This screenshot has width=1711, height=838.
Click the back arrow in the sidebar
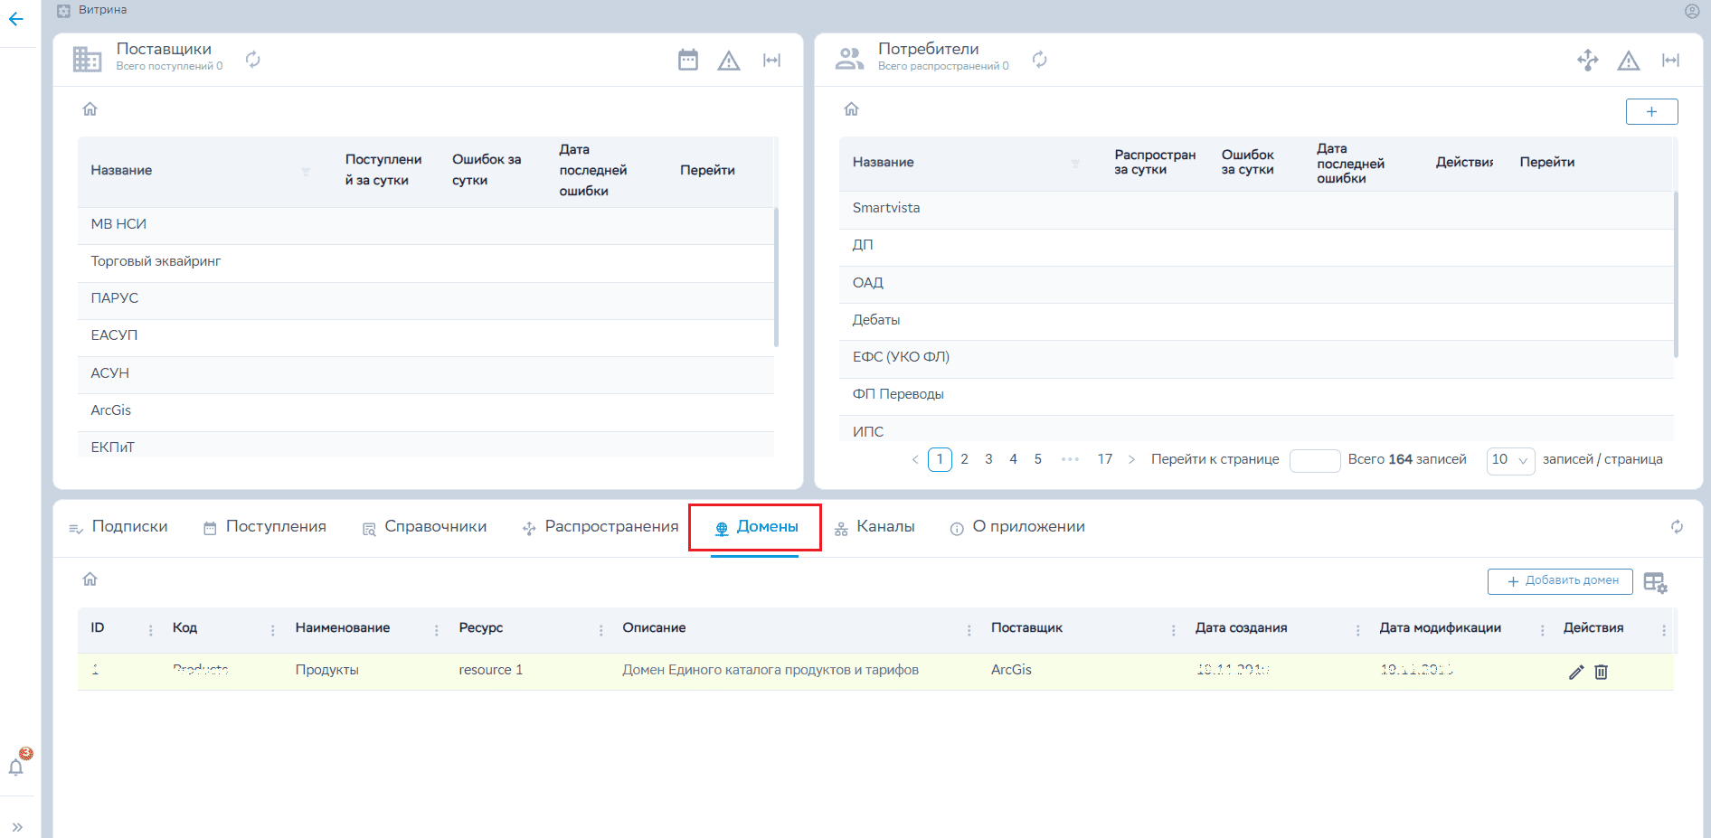[16, 19]
